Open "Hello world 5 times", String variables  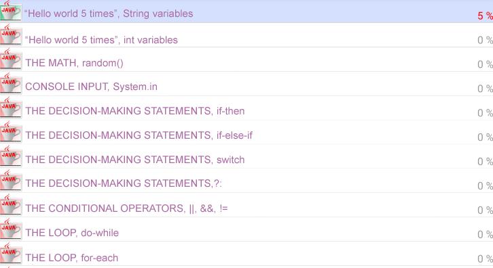point(109,14)
